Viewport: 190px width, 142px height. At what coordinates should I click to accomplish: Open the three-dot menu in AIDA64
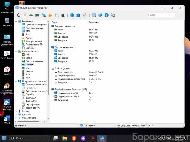point(180,15)
